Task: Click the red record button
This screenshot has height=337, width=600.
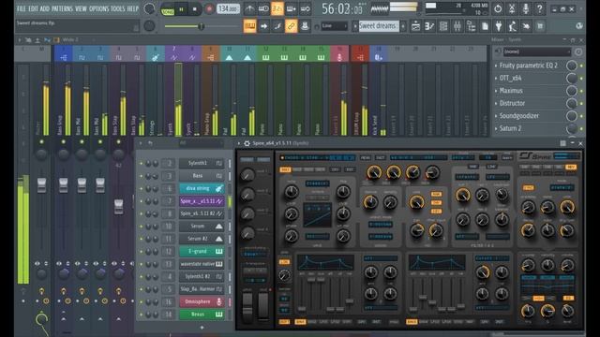Action: coord(209,8)
